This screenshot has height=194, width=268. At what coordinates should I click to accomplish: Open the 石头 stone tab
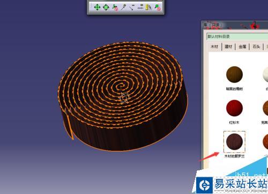click(256, 47)
